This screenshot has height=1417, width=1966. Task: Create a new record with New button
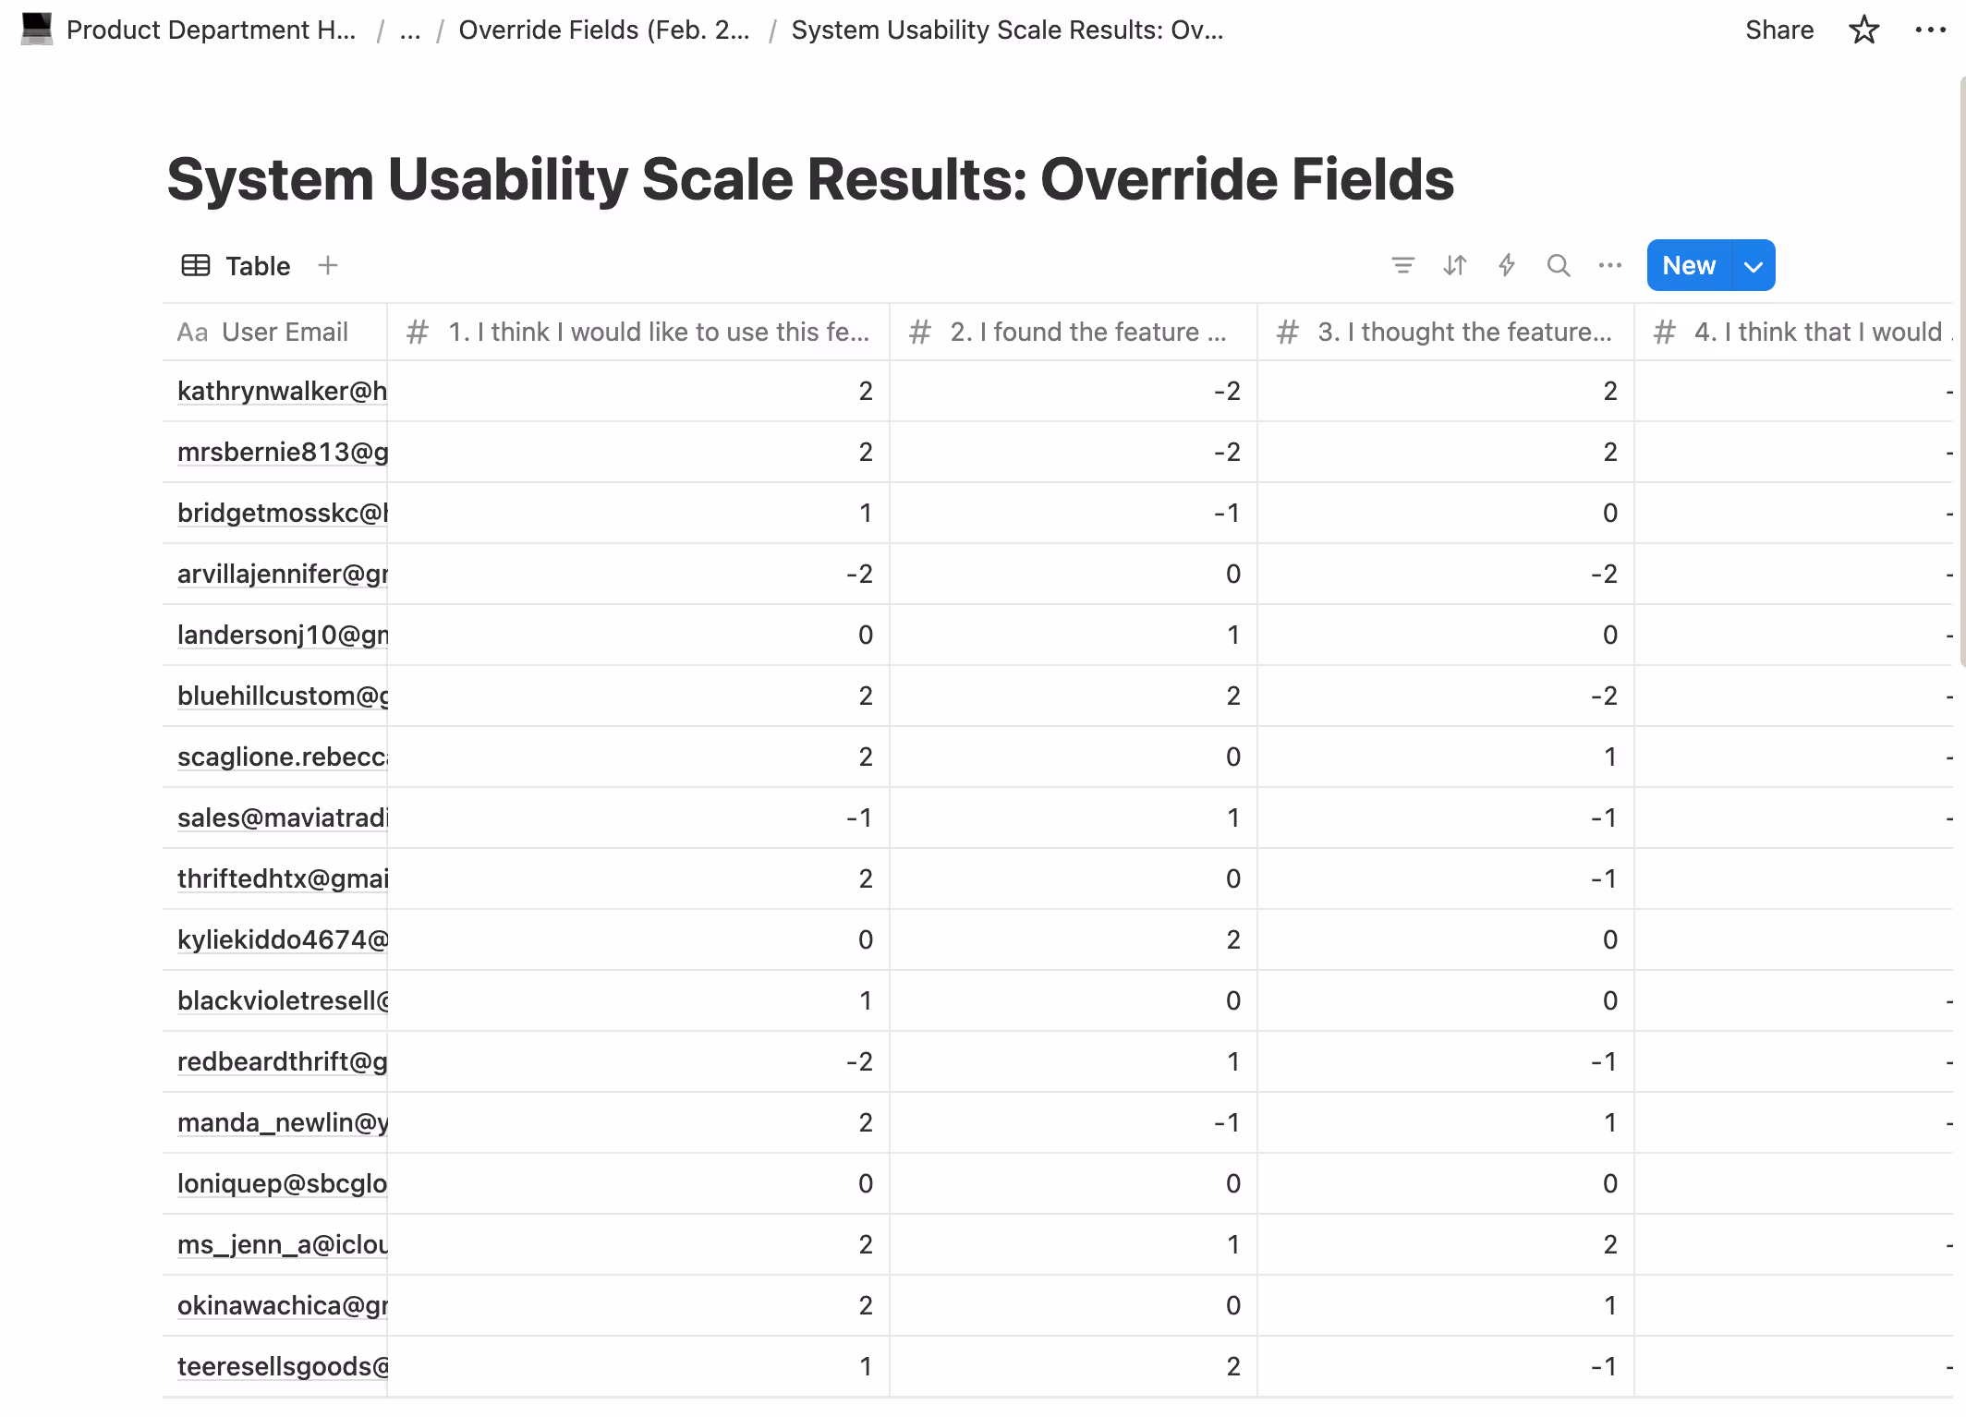click(1688, 266)
